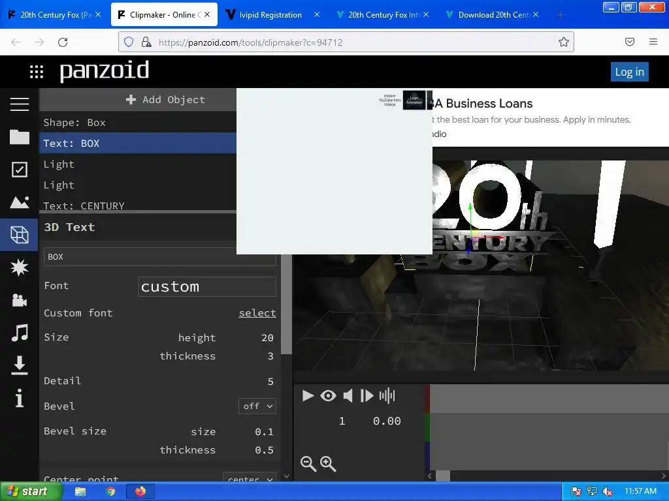
Task: Open a new browser tab
Action: coord(560,15)
